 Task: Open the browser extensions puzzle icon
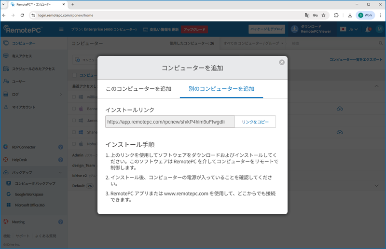(336, 15)
